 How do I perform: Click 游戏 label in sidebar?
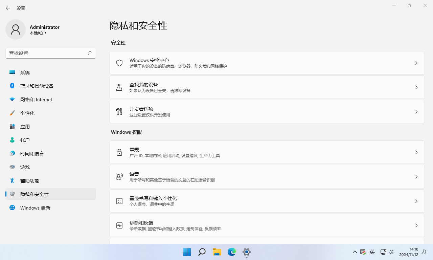point(25,167)
